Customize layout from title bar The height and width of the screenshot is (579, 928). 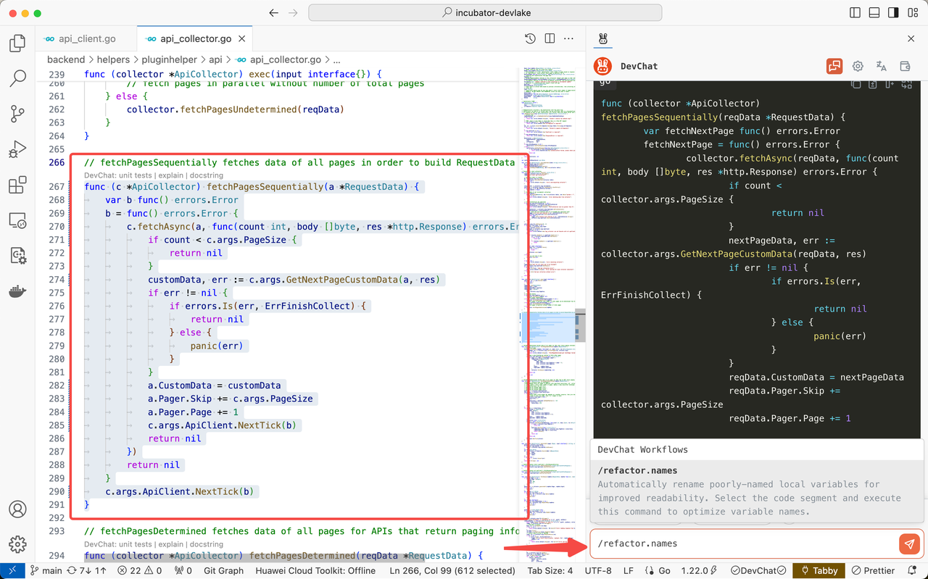pos(913,13)
